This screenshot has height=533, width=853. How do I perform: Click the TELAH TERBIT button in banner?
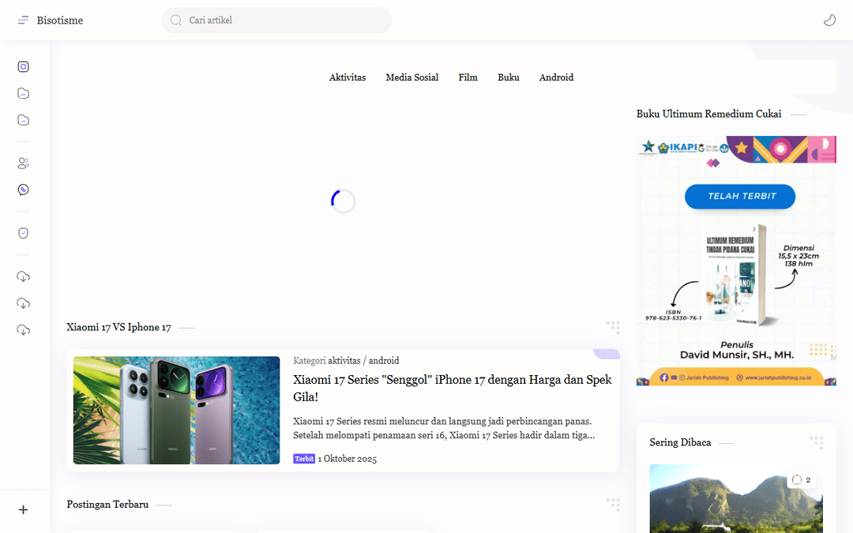tap(740, 197)
